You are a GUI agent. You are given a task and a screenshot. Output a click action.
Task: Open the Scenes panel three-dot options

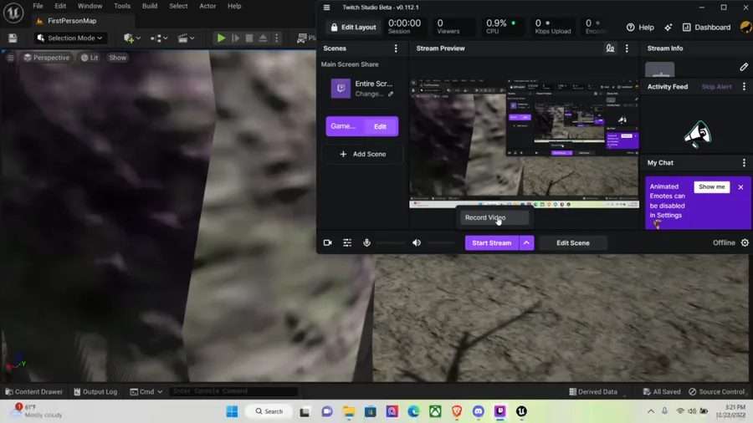click(x=396, y=48)
